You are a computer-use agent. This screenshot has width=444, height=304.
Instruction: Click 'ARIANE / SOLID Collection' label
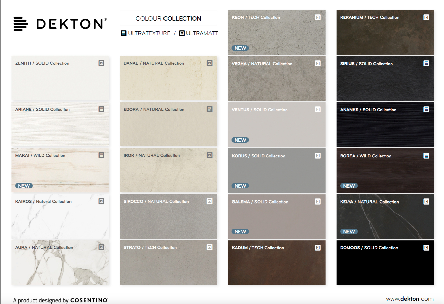click(x=42, y=109)
